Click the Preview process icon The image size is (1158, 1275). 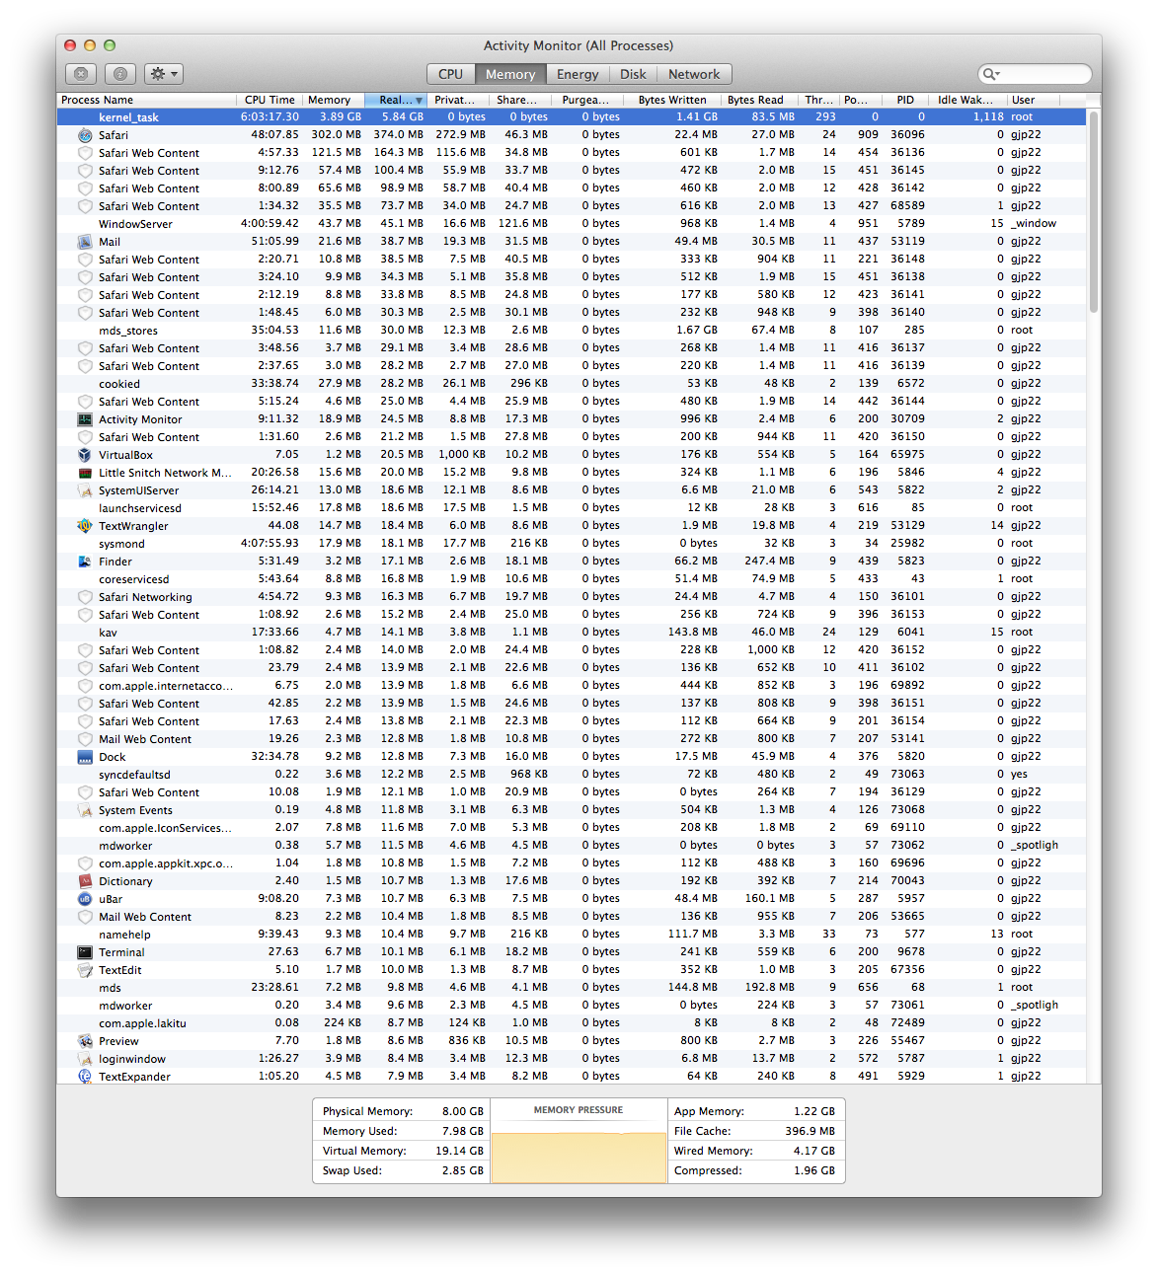tap(85, 1041)
